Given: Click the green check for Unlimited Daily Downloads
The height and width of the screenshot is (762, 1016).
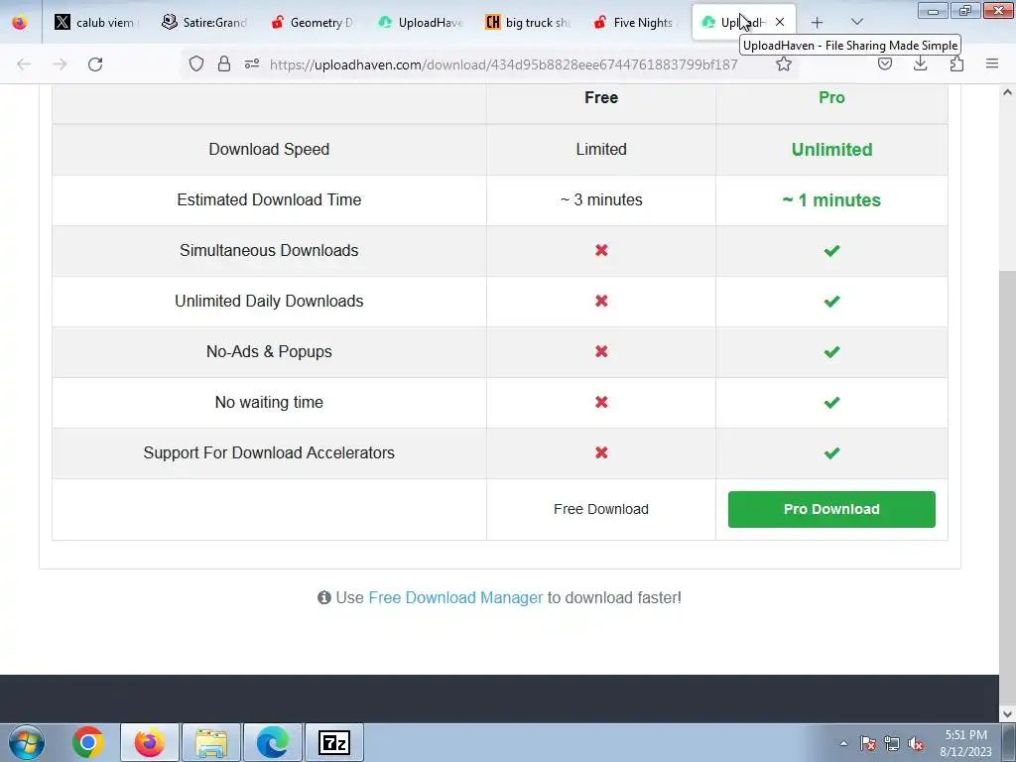Looking at the screenshot, I should [832, 301].
